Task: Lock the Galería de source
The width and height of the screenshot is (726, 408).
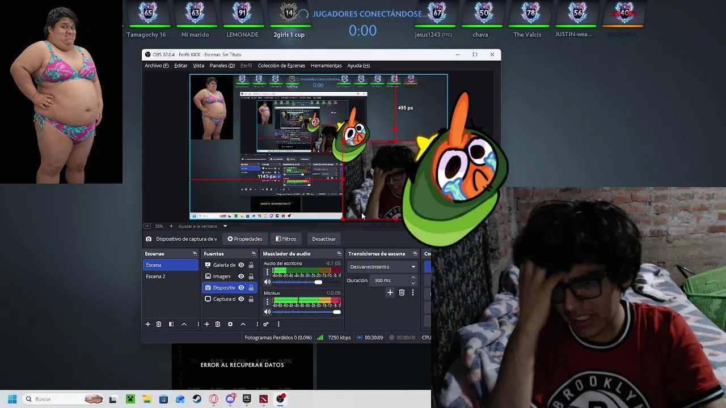Action: click(251, 265)
